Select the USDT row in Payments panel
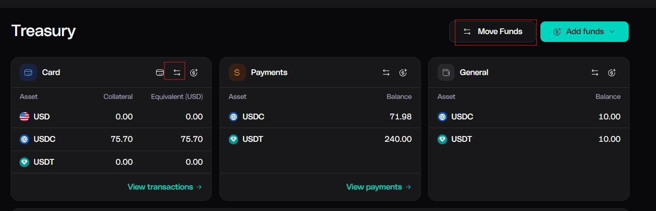Viewport: 656px width, 211px height. 320,139
